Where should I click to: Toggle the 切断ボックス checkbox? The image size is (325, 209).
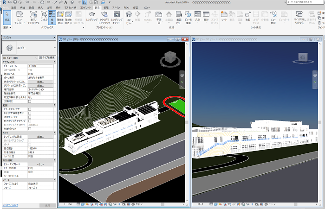pos(30,128)
